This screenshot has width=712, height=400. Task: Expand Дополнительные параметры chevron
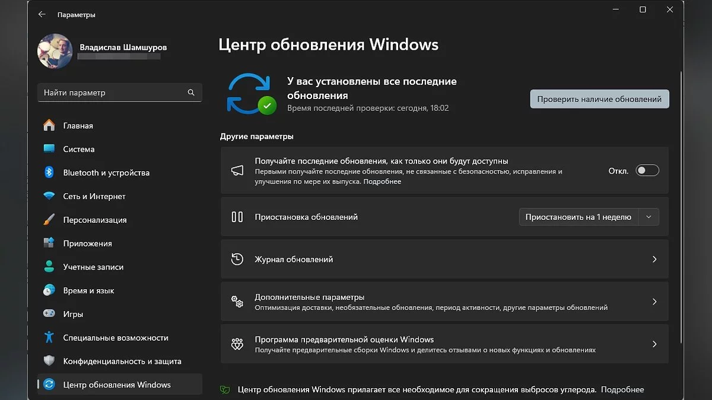[x=654, y=302]
